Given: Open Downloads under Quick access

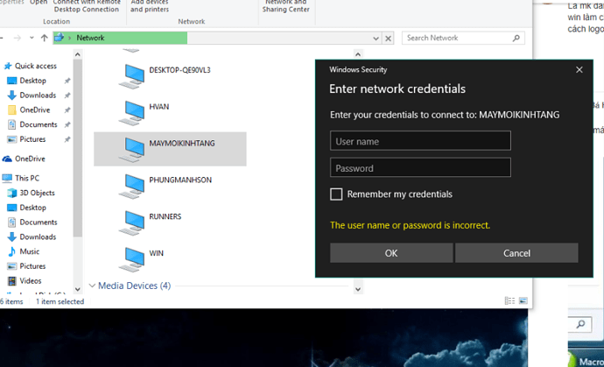Looking at the screenshot, I should pos(38,95).
